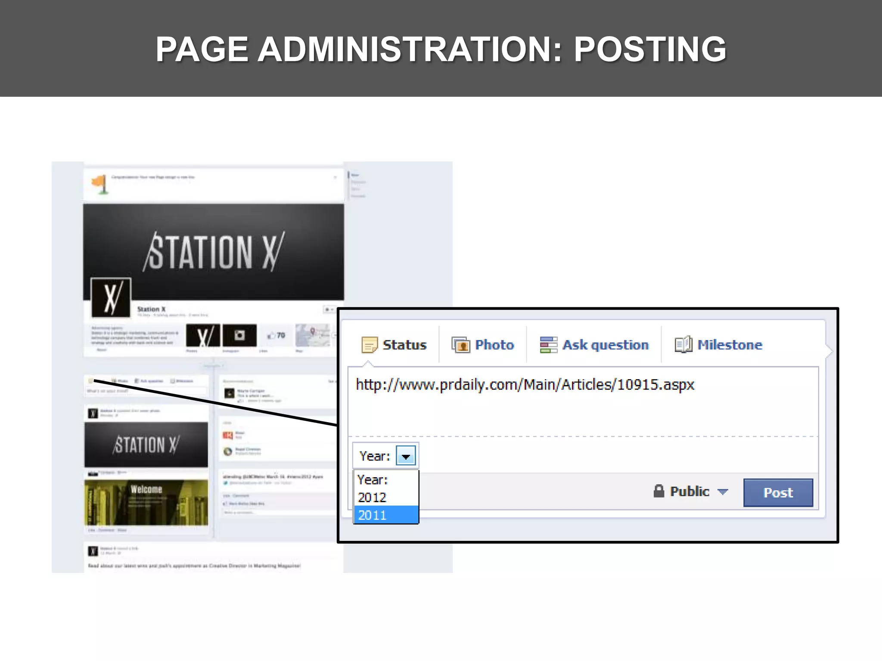Click the Status note icon
This screenshot has width=882, height=661.
(x=369, y=345)
